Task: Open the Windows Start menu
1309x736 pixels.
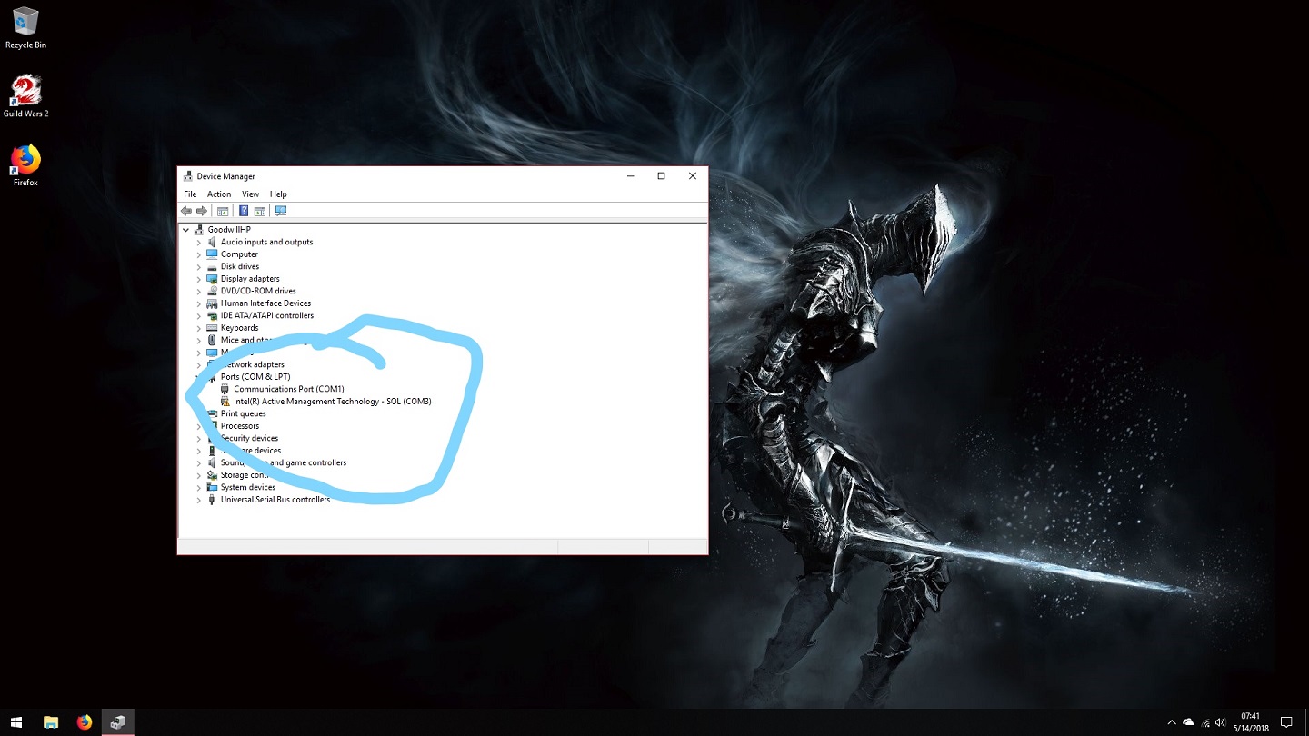Action: point(15,722)
